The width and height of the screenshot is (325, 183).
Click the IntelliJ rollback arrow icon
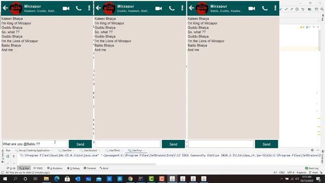[x=303, y=9]
